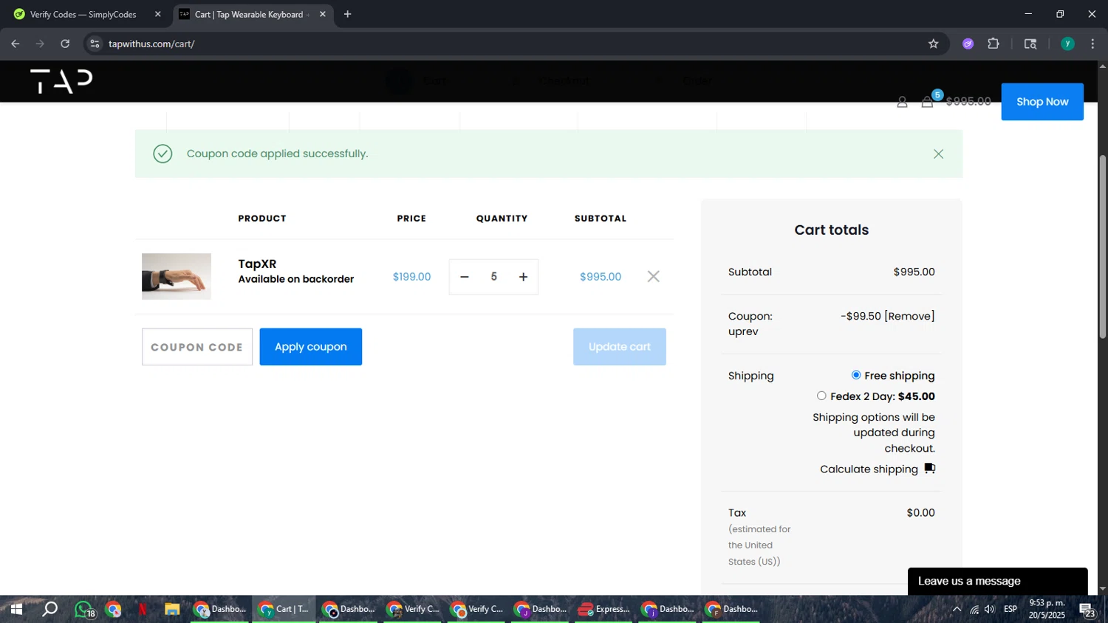Reload the current page
The height and width of the screenshot is (623, 1108).
pyautogui.click(x=65, y=44)
